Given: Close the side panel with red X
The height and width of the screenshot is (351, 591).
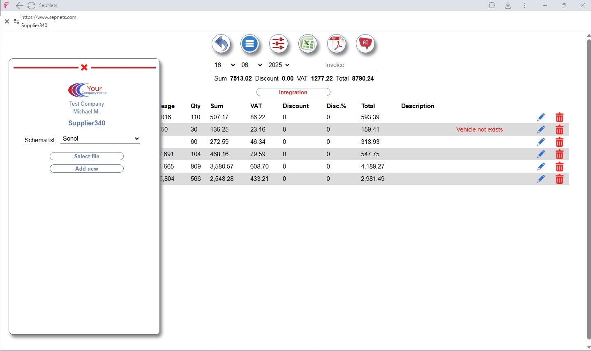Looking at the screenshot, I should 84,67.
